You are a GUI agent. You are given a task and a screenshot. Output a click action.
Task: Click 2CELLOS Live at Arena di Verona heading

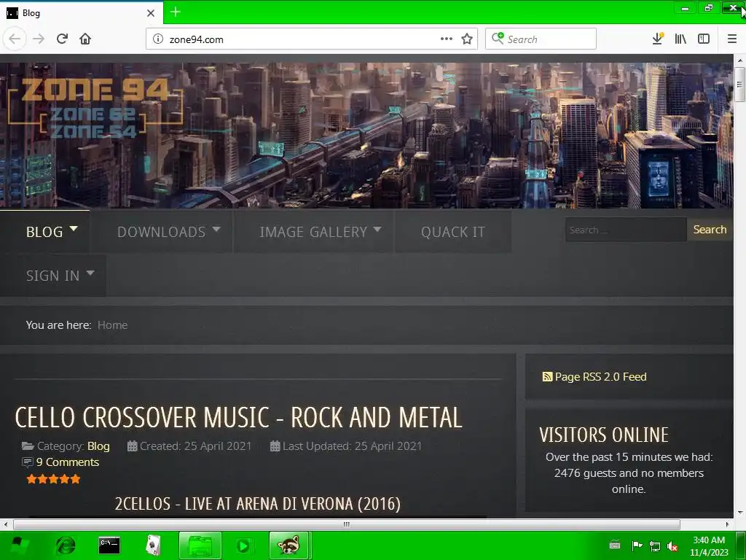tap(257, 504)
